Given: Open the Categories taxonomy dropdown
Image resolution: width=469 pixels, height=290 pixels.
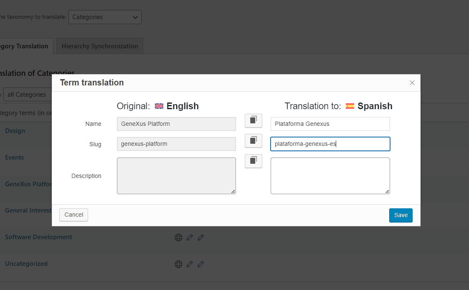Looking at the screenshot, I should 105,17.
